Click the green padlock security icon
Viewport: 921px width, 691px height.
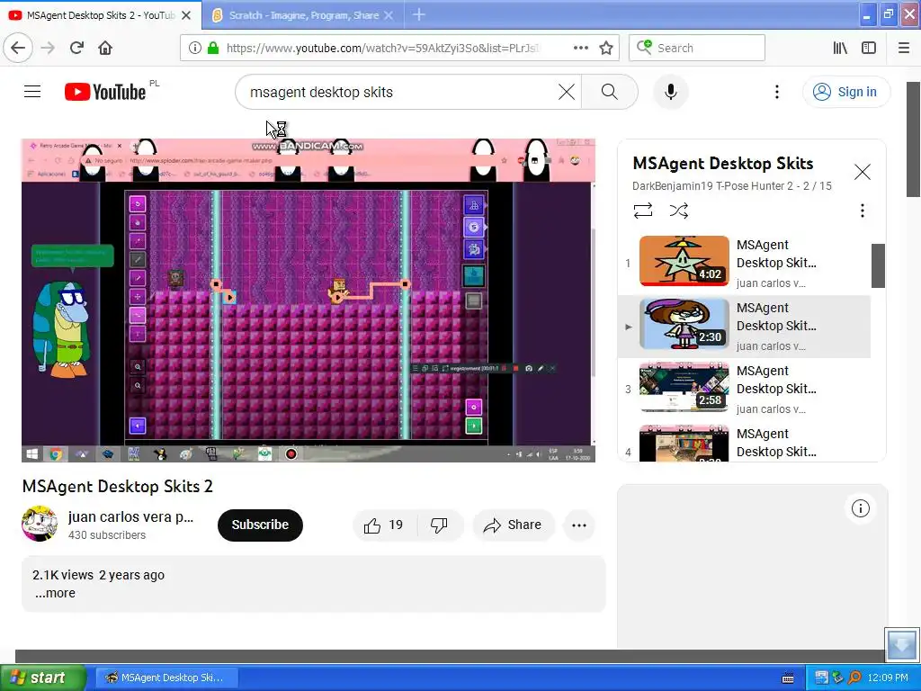pos(213,48)
